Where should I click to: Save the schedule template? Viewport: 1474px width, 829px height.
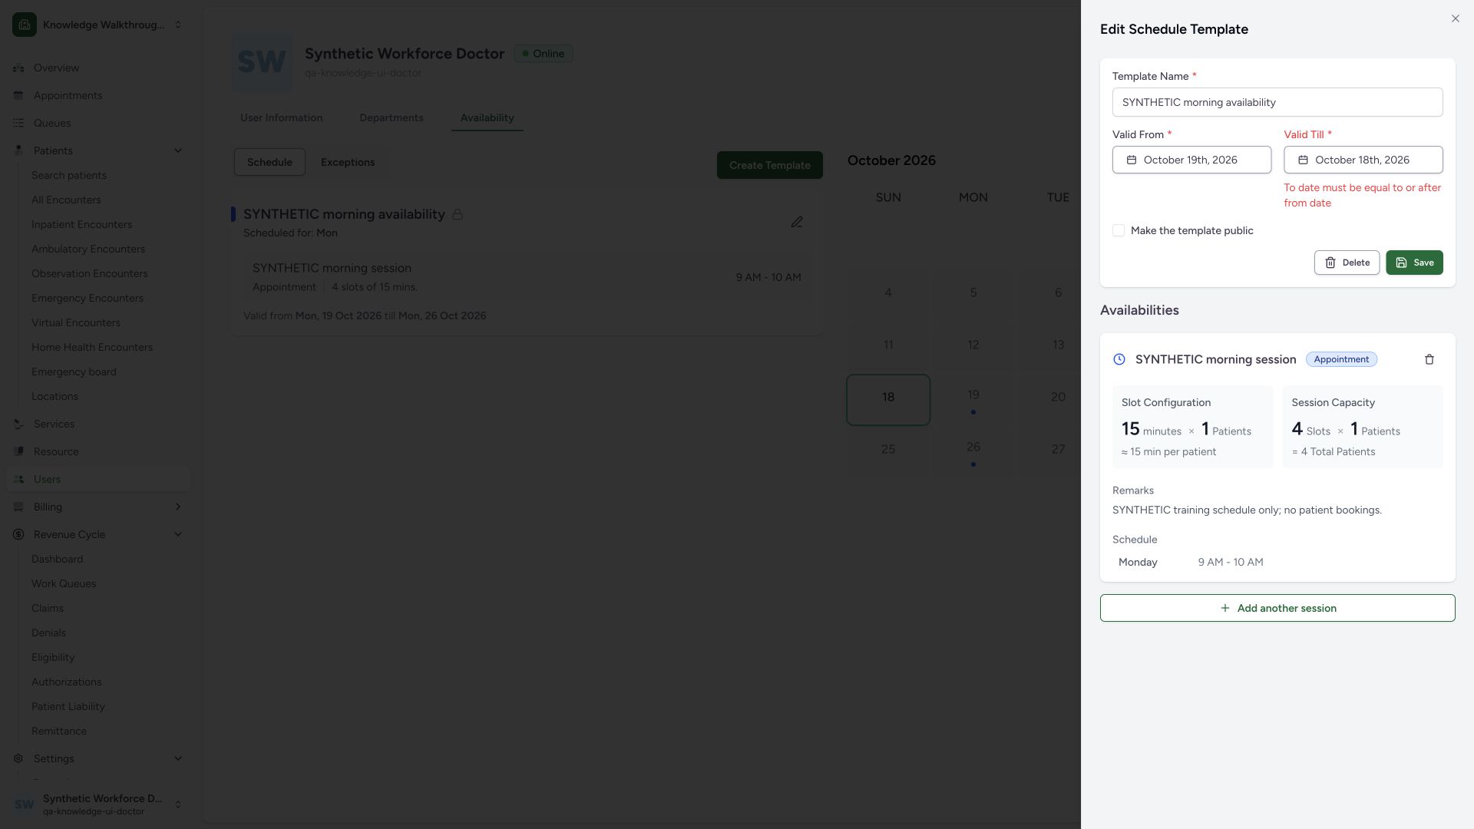1414,263
